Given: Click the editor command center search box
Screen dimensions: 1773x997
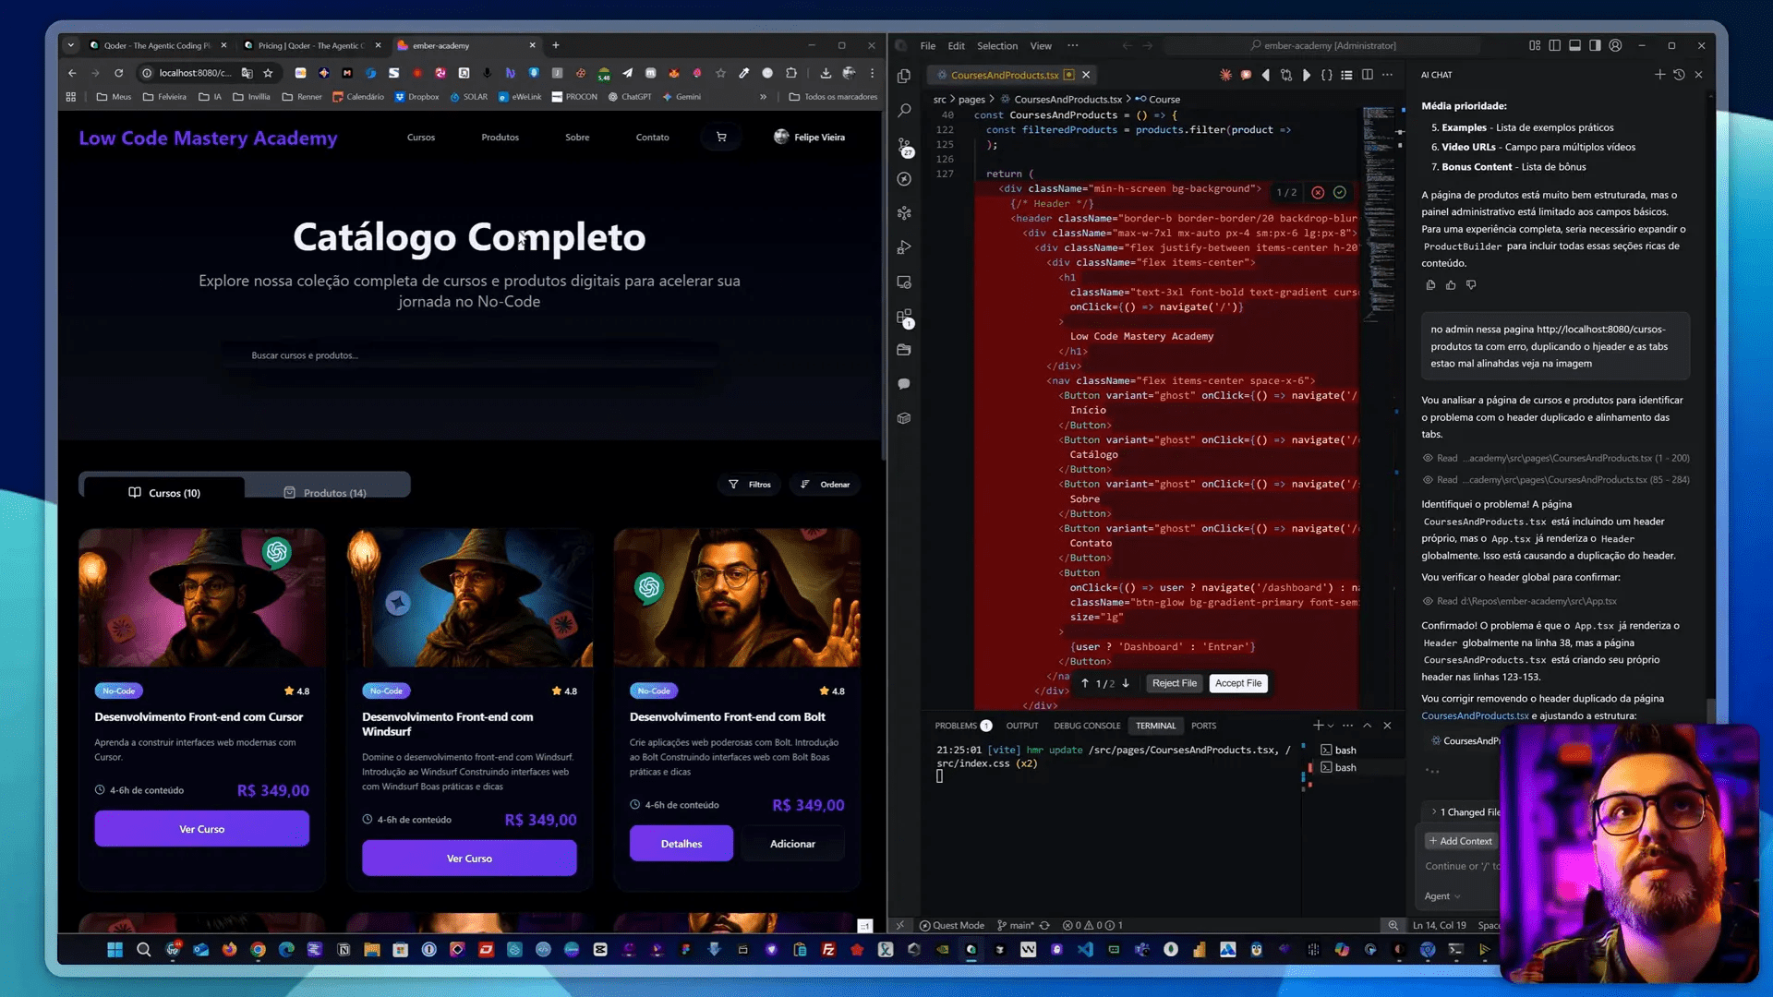Looking at the screenshot, I should 1322,45.
